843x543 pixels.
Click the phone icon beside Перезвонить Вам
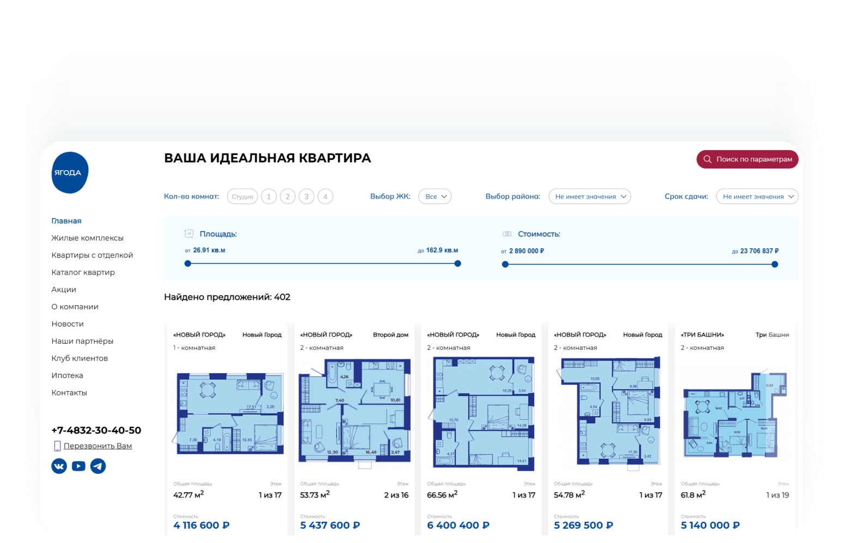(x=57, y=446)
